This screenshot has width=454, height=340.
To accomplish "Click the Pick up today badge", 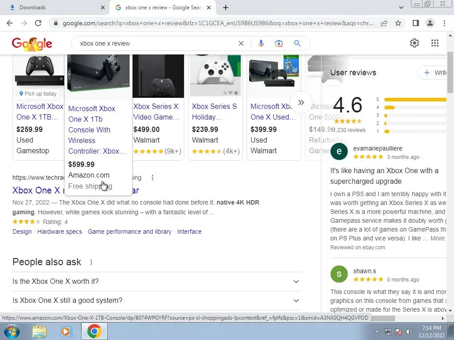I will tap(38, 94).
